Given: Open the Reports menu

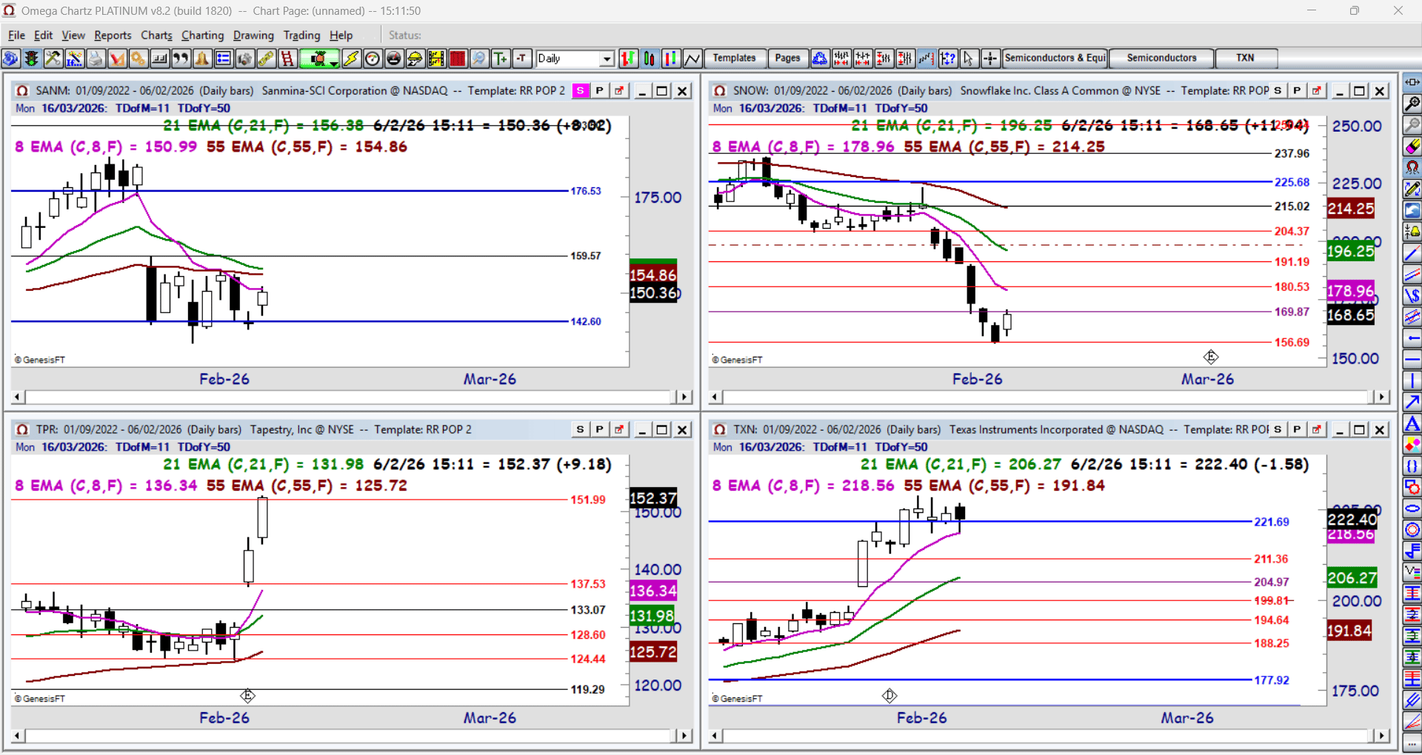Looking at the screenshot, I should tap(113, 35).
